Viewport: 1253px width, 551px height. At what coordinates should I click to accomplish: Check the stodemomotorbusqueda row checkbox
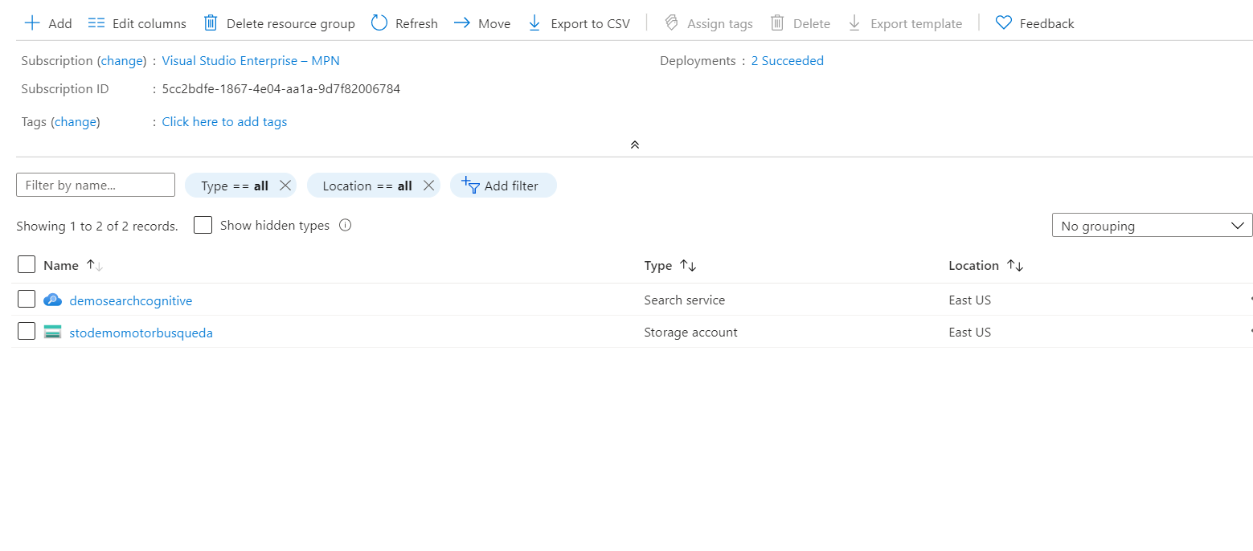coord(27,332)
